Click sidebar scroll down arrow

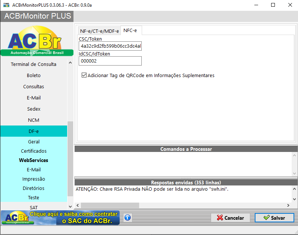pos(70,207)
